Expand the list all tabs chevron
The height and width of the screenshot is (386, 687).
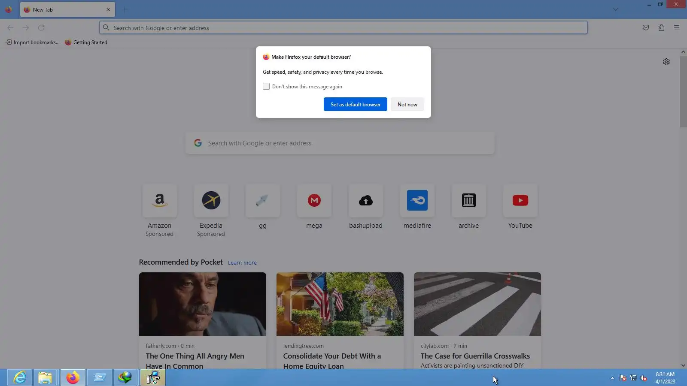(615, 9)
